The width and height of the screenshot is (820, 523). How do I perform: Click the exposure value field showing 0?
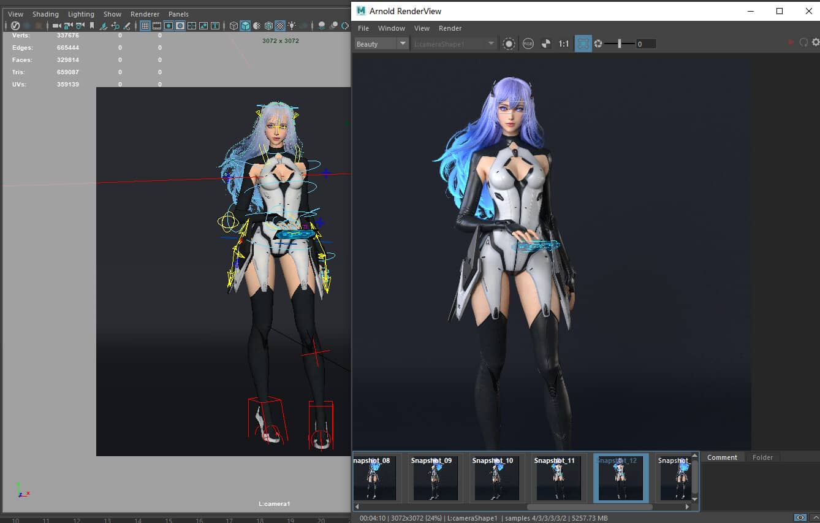(x=646, y=44)
